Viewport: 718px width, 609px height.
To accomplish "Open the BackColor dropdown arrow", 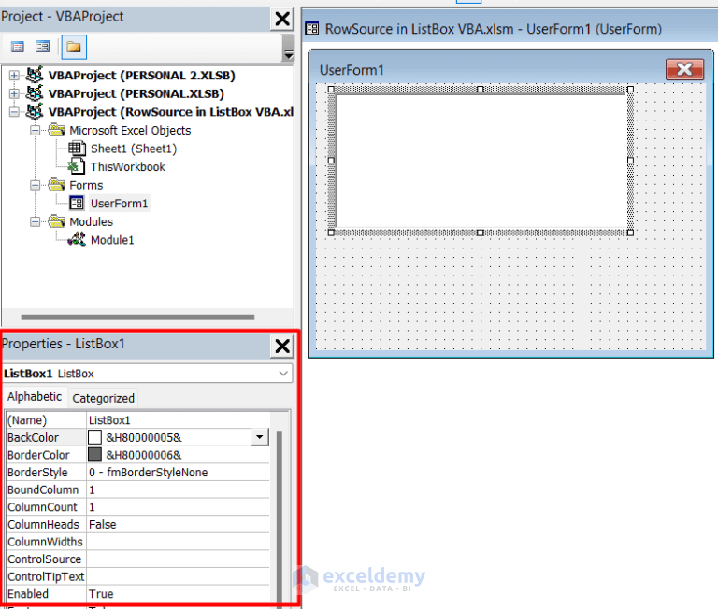I will pyautogui.click(x=260, y=437).
